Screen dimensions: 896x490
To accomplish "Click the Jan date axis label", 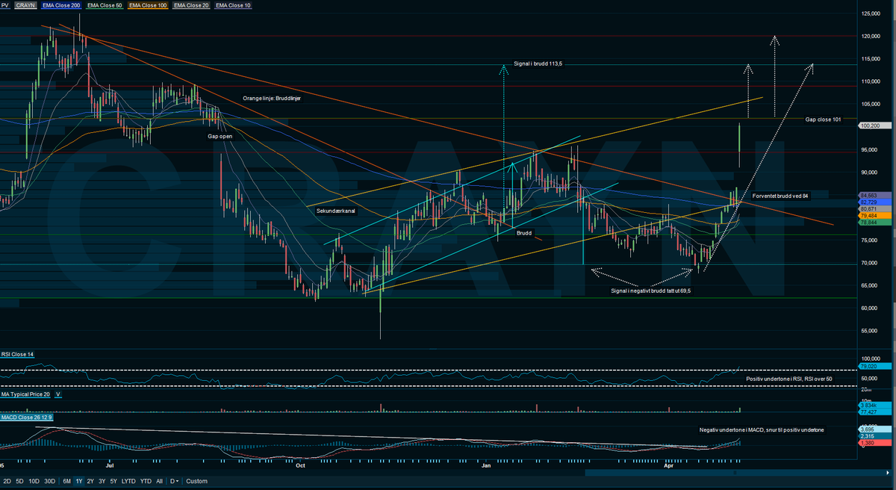I will (x=487, y=465).
